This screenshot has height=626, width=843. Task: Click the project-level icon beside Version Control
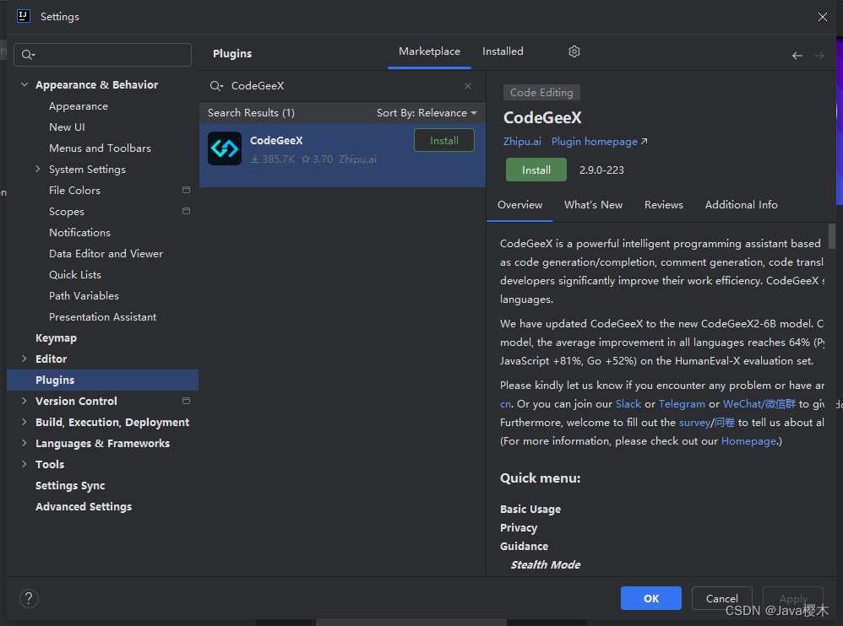pyautogui.click(x=186, y=401)
